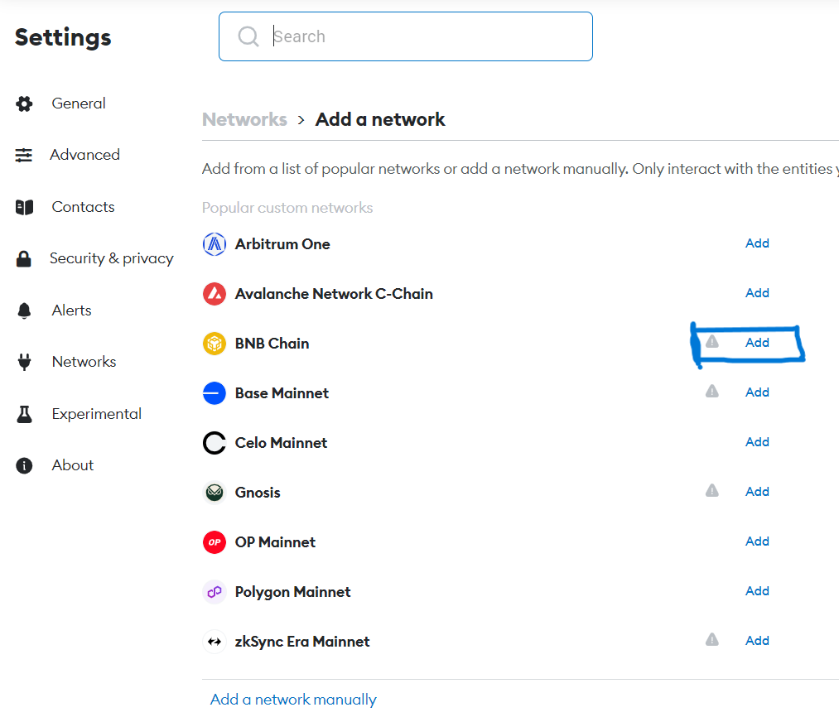Open General settings tab
Viewport: 839px width, 717px height.
(79, 103)
